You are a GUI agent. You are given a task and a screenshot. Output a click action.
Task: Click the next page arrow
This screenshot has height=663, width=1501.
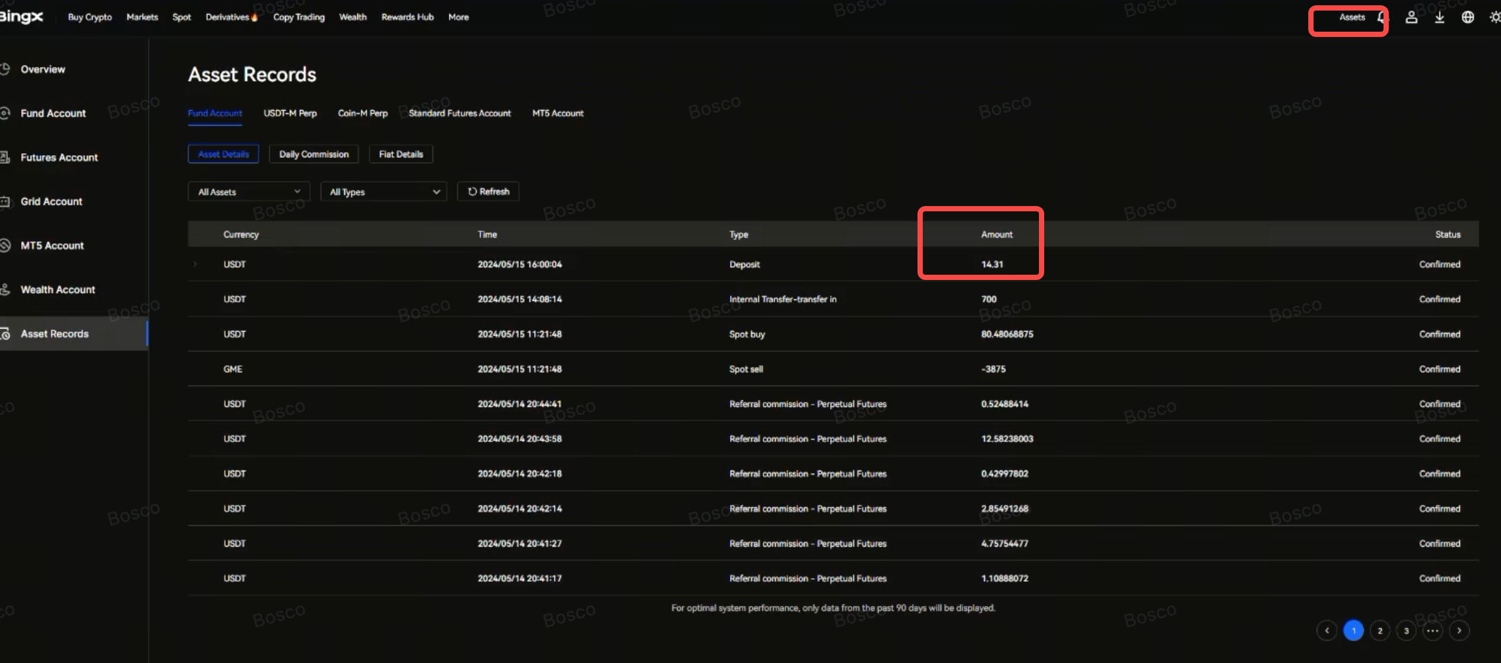click(1459, 631)
